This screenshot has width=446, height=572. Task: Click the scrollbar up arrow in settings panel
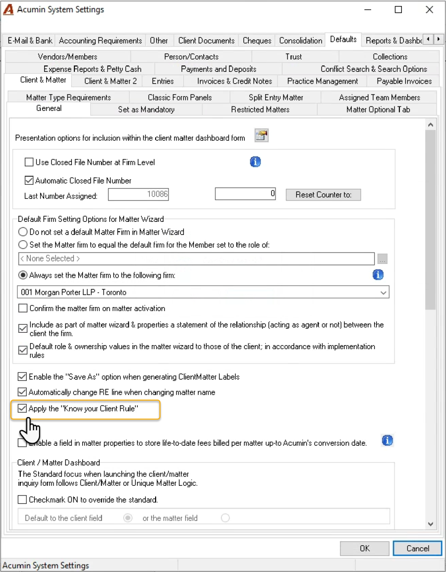[431, 125]
